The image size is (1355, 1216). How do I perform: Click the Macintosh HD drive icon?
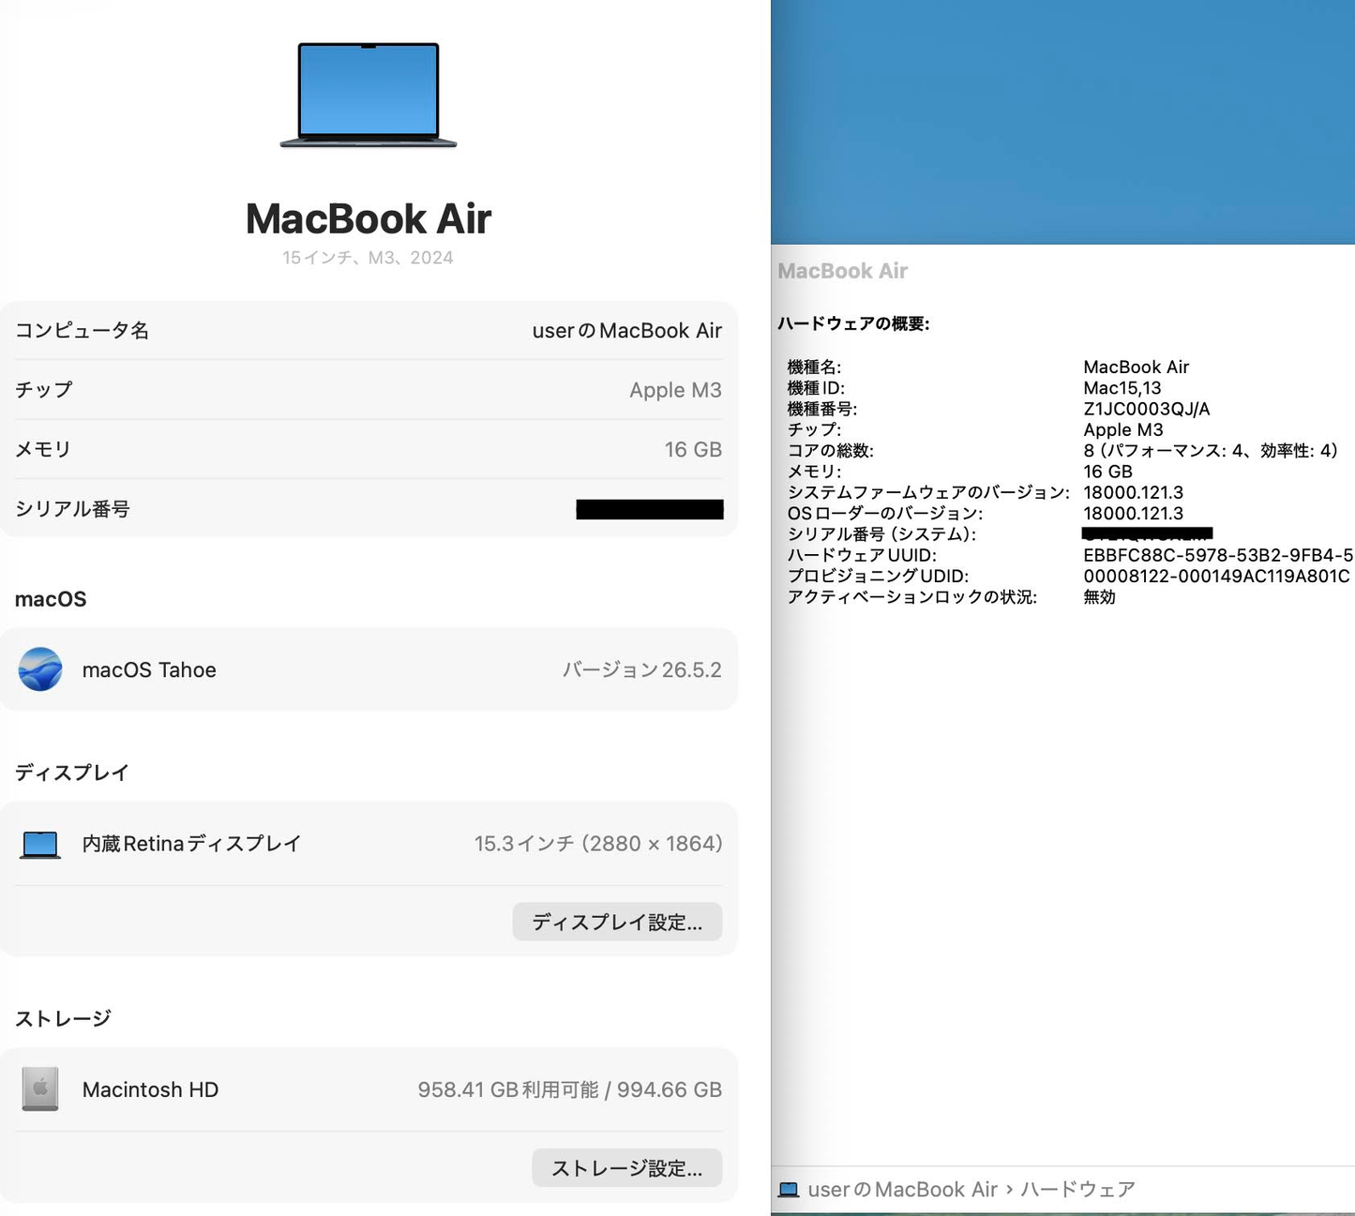[40, 1089]
